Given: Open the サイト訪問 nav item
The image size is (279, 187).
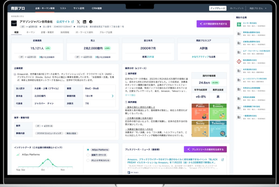Looking at the screenshot, I should tap(79, 8).
